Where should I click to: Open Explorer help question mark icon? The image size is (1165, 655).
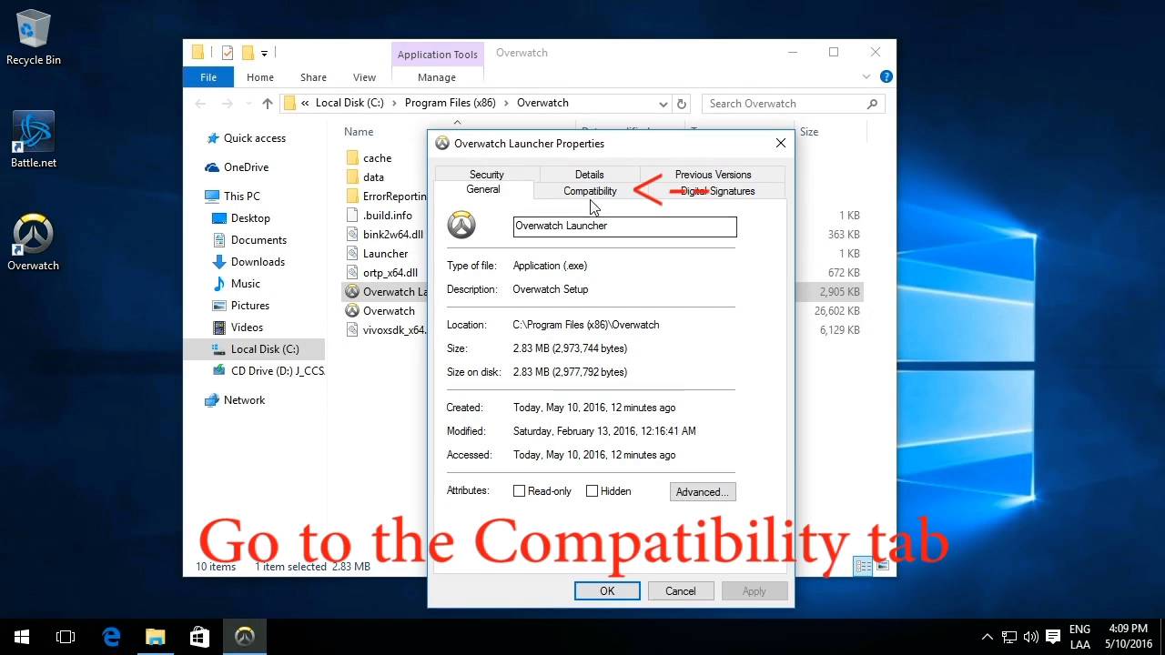(x=886, y=76)
